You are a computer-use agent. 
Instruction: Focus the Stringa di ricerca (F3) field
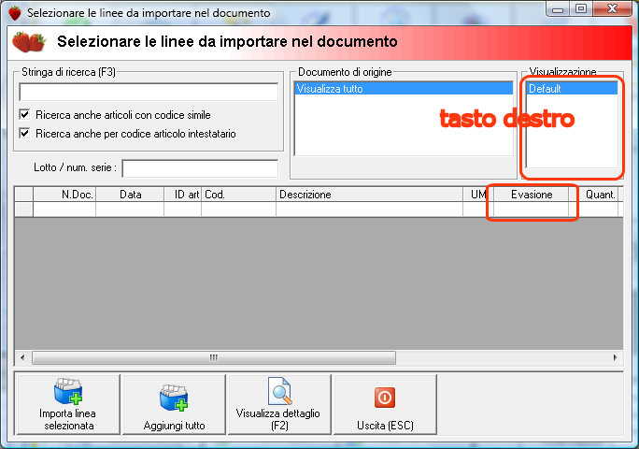click(149, 92)
